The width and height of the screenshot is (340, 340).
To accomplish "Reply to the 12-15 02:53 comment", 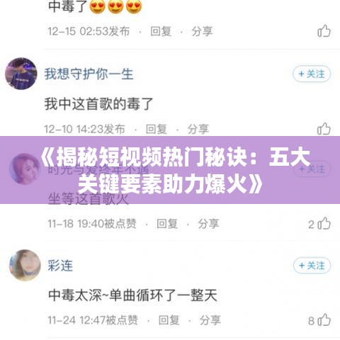I will click(161, 31).
